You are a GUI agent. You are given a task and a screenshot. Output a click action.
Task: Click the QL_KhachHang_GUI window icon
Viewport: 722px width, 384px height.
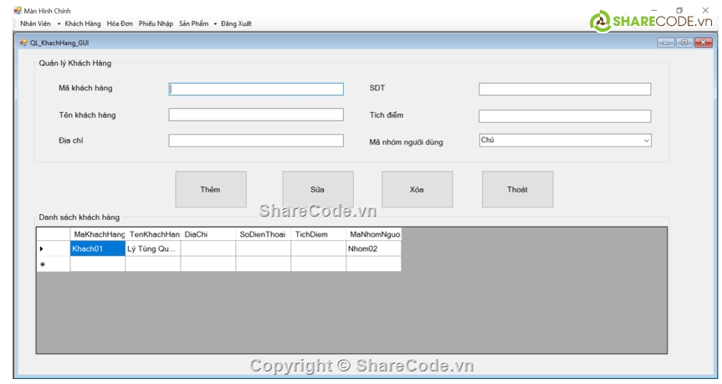23,43
